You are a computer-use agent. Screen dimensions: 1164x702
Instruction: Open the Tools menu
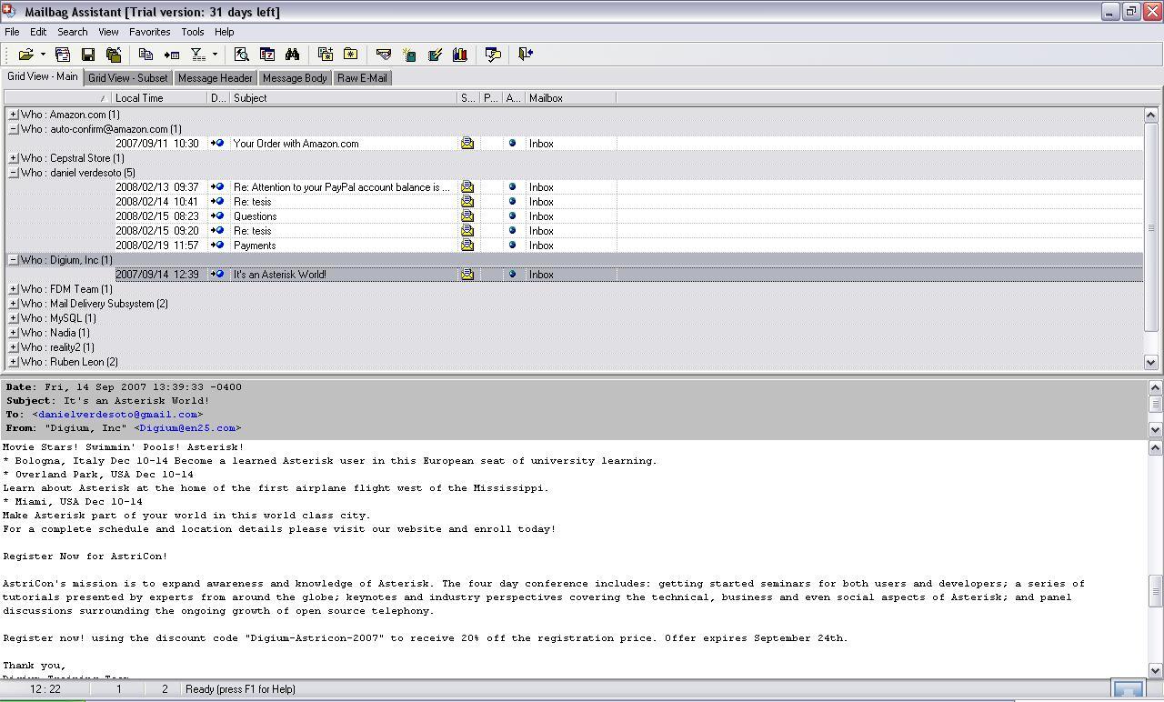click(x=193, y=32)
